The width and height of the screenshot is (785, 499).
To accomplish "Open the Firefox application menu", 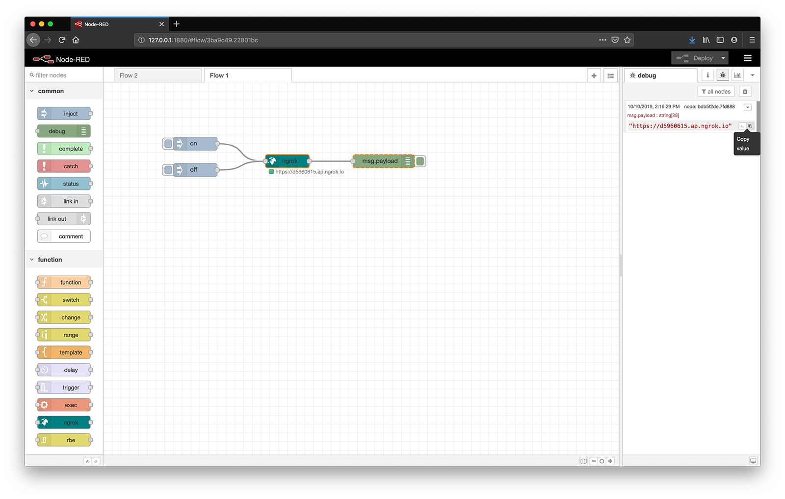I will (x=752, y=40).
